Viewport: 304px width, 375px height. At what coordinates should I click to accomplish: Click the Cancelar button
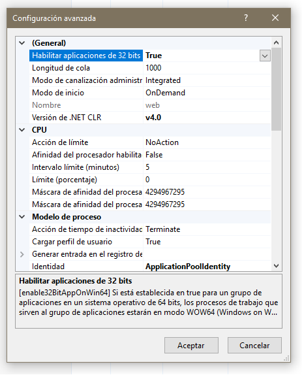pyautogui.click(x=254, y=346)
